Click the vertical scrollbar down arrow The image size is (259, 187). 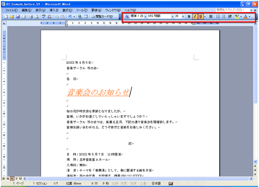point(255,161)
